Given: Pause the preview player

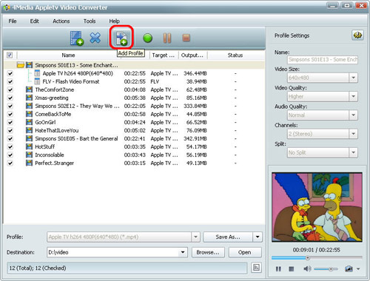Looking at the screenshot, I should click(278, 268).
